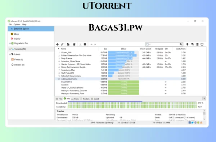This screenshot has width=216, height=142.
Task: Click the search magnifier icon
Action: [181, 44]
